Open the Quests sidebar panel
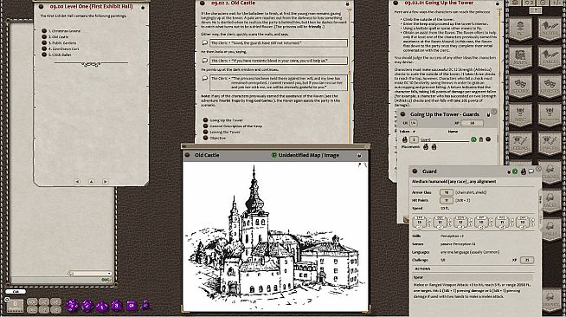Image resolution: width=566 pixels, height=317 pixels. (550, 87)
